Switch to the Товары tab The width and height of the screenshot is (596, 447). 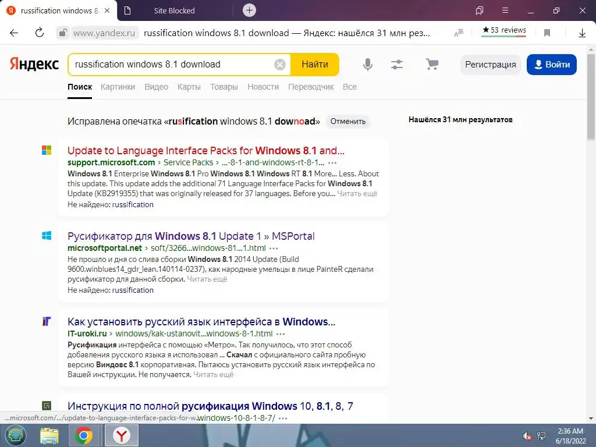point(224,87)
